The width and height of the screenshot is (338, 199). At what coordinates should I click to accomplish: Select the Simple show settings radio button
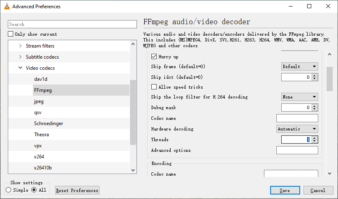pyautogui.click(x=9, y=190)
